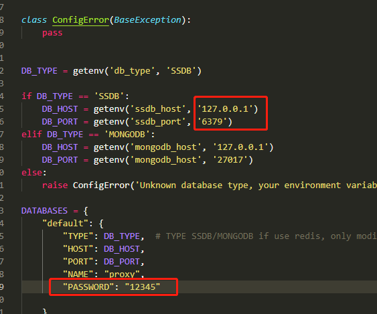Click the pass keyword

(52, 33)
